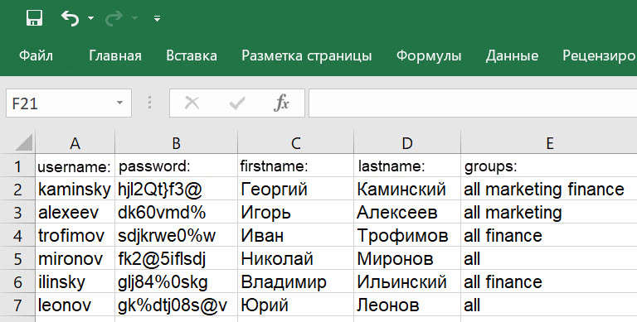Screen dimensions: 637x322
Task: Click cell containing 'alexeev'
Action: click(75, 212)
